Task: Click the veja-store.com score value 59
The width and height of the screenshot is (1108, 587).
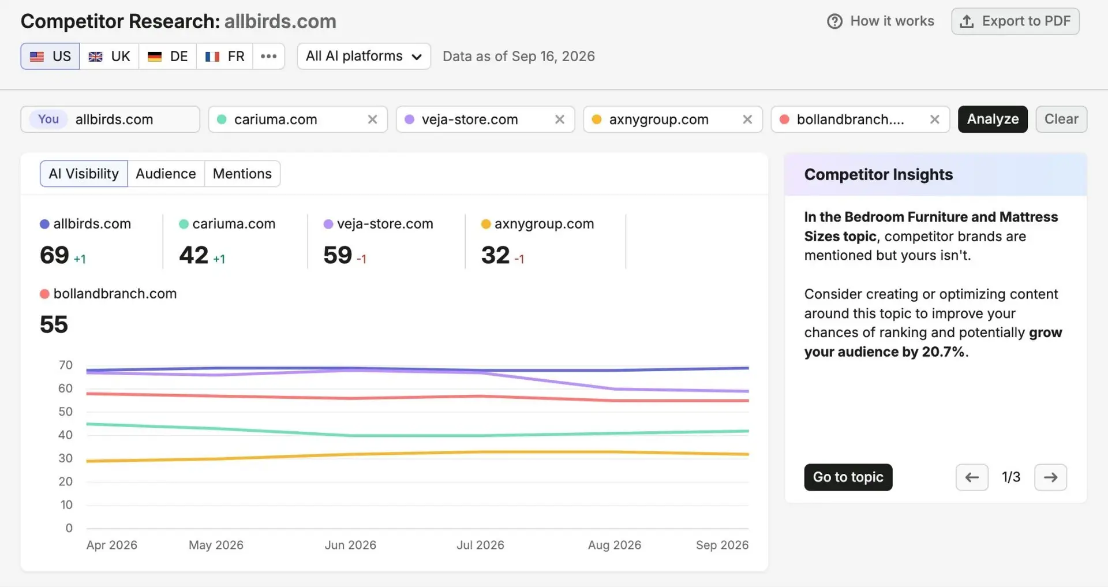Action: click(338, 255)
